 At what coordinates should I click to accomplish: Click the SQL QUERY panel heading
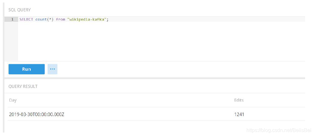click(19, 10)
